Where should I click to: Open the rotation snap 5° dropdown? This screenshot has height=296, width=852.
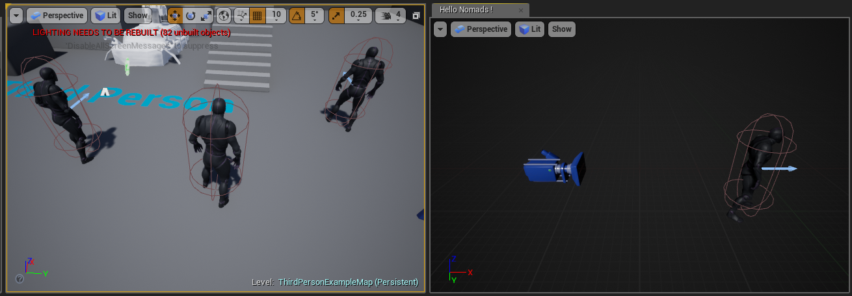click(x=315, y=15)
